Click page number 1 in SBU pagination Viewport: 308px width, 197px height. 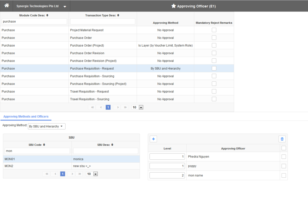63,174
